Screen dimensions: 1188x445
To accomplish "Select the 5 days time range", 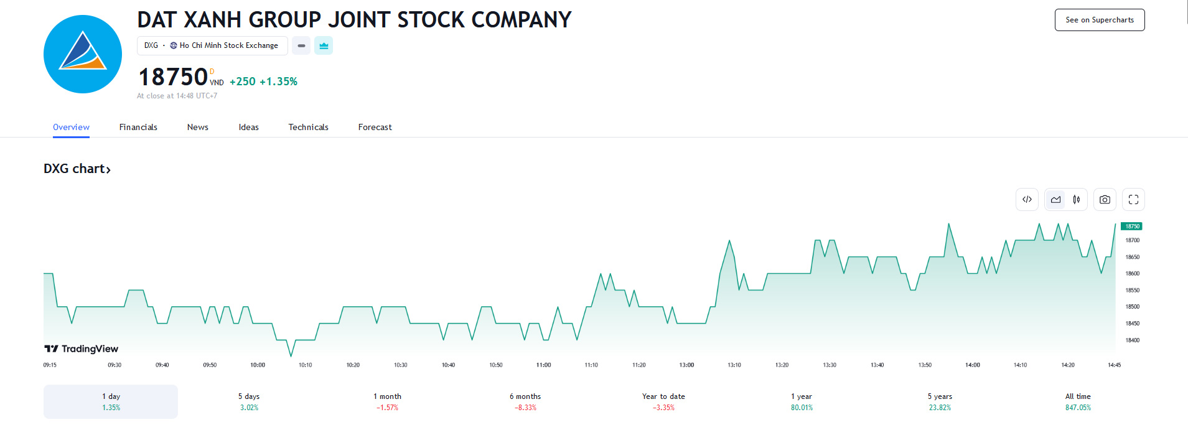I will click(x=249, y=401).
